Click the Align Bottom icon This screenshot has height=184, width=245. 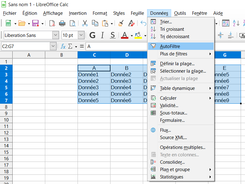point(231,35)
